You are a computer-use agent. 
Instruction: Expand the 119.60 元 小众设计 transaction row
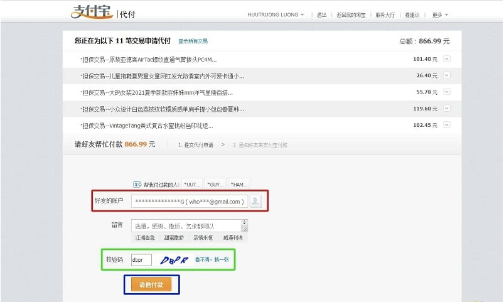click(447, 109)
